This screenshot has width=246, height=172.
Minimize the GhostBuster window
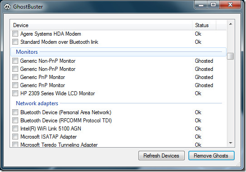tap(201, 5)
